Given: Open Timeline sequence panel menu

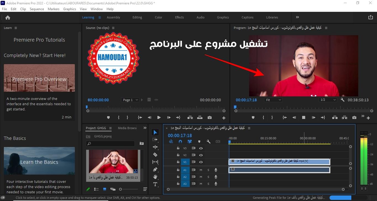Looking at the screenshot, I should click(x=249, y=128).
